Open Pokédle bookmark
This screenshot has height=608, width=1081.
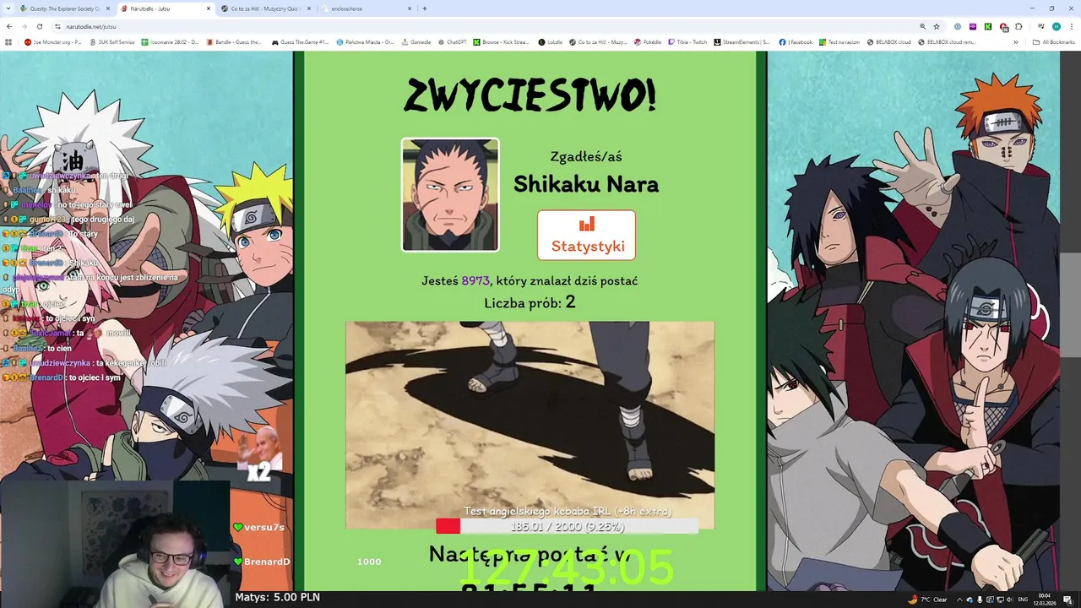(x=648, y=42)
